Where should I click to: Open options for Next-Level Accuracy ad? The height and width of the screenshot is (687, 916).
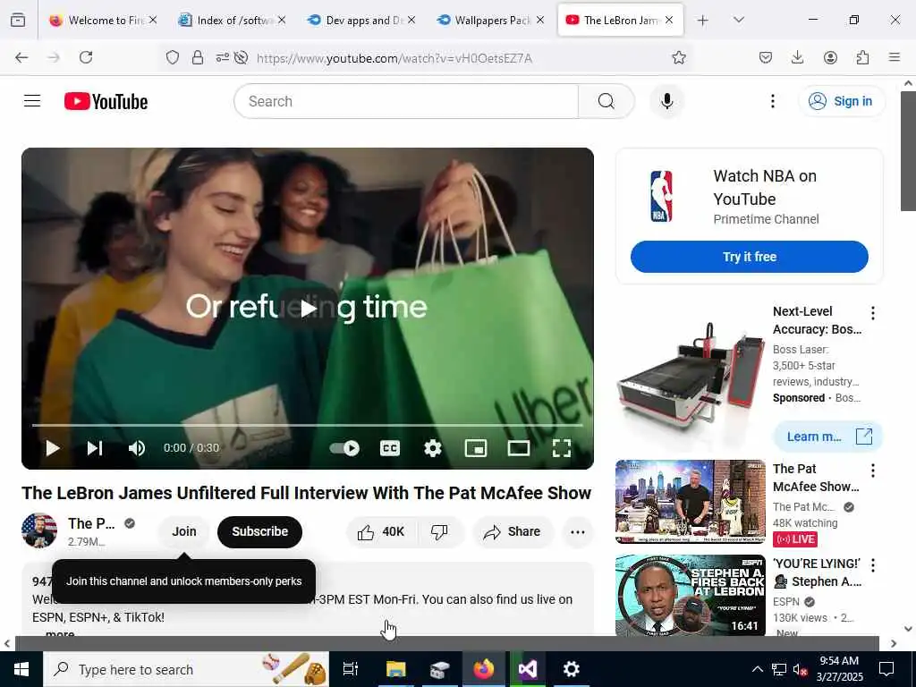point(873,313)
